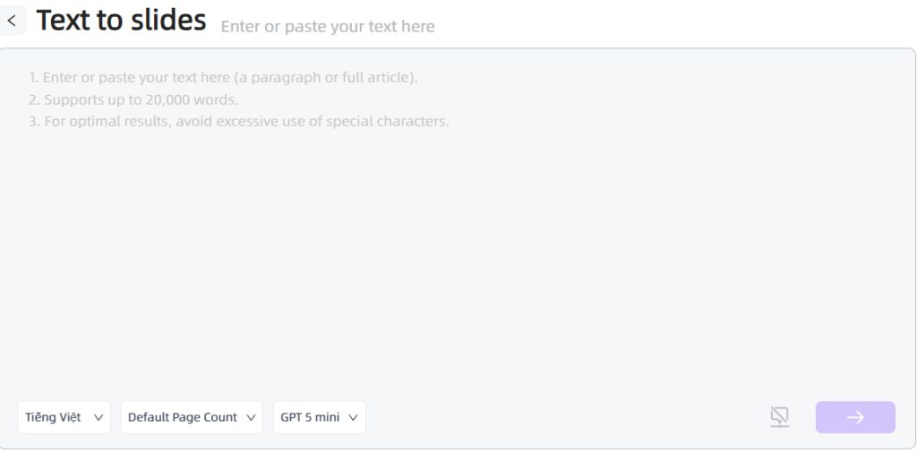The height and width of the screenshot is (454, 917).
Task: Submit text with the purple arrow button
Action: (x=855, y=417)
